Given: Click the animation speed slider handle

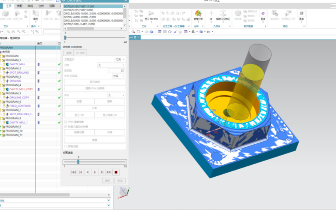Looking at the screenshot, I should click(78, 162).
